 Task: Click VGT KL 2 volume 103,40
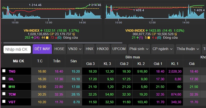click(142, 102)
